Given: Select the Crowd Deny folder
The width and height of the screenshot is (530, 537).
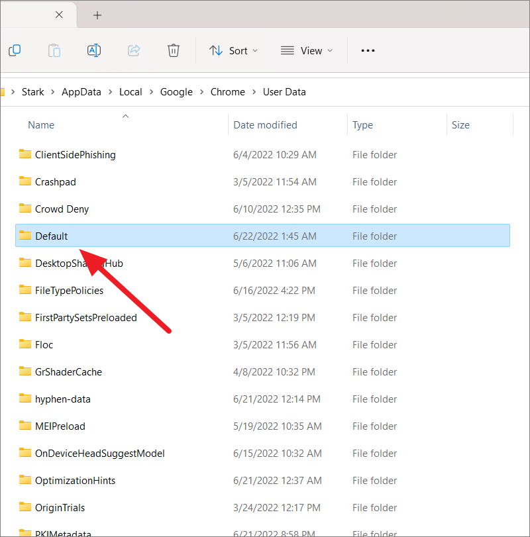Looking at the screenshot, I should click(x=262, y=209).
